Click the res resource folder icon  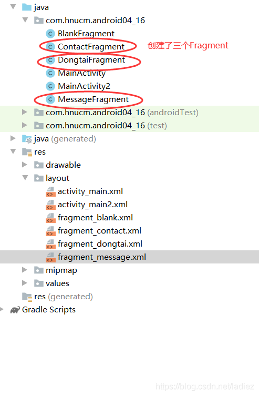pyautogui.click(x=27, y=152)
